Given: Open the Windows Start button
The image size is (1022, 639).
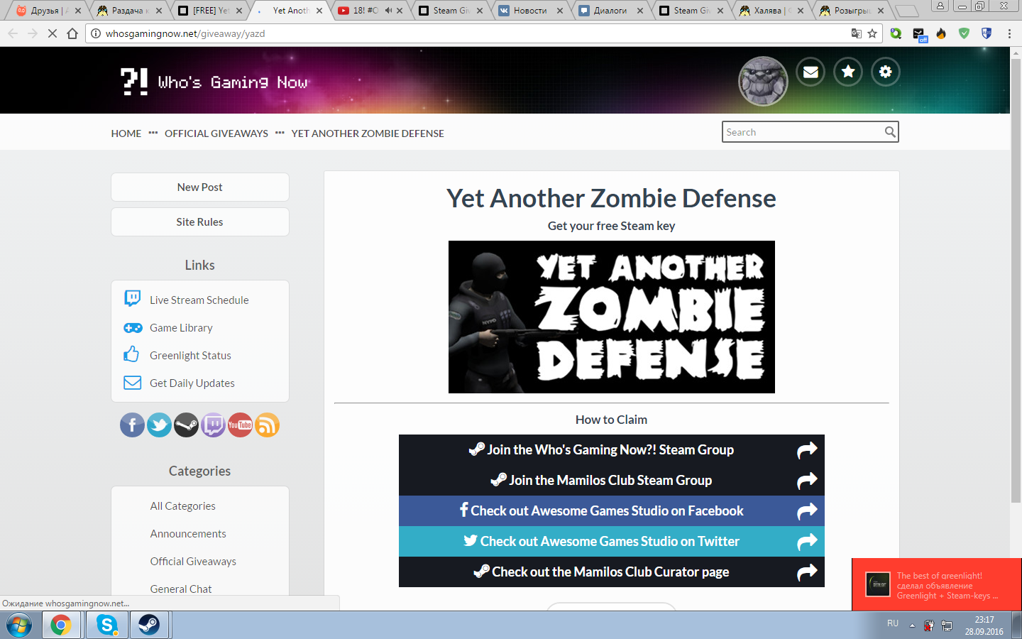Looking at the screenshot, I should [x=19, y=625].
